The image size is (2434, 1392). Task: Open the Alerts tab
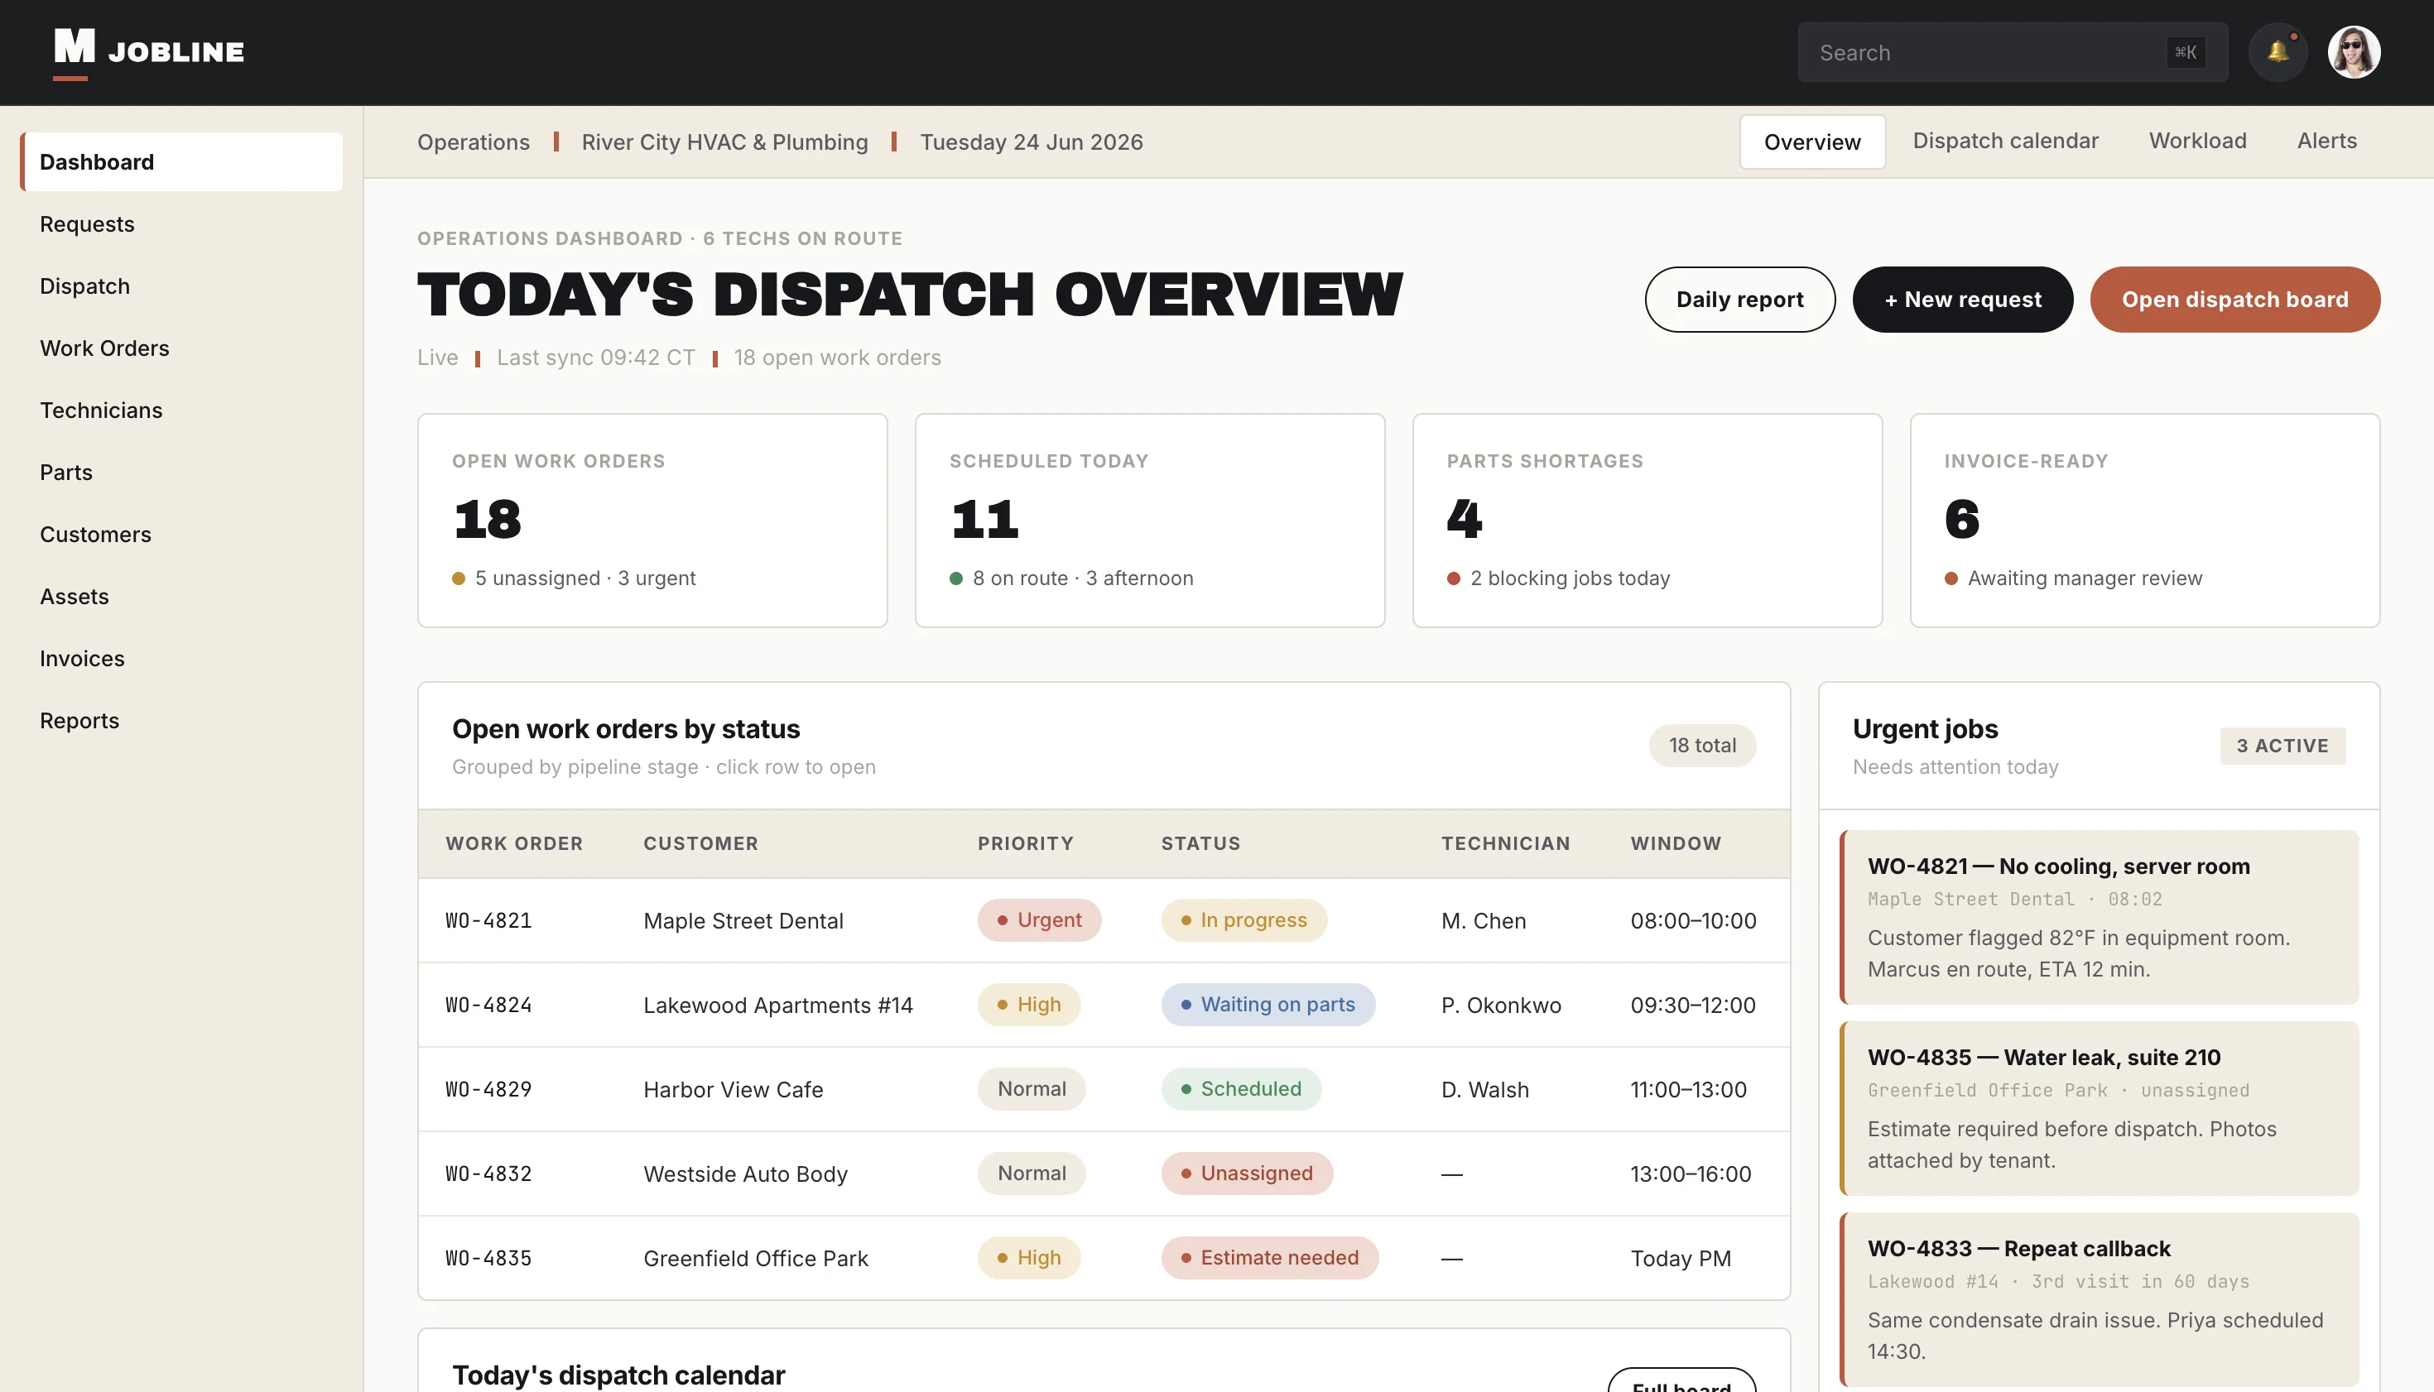pyautogui.click(x=2327, y=141)
